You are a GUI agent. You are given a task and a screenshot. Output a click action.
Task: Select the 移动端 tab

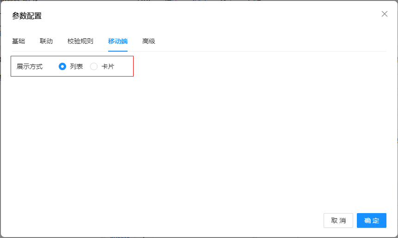118,41
